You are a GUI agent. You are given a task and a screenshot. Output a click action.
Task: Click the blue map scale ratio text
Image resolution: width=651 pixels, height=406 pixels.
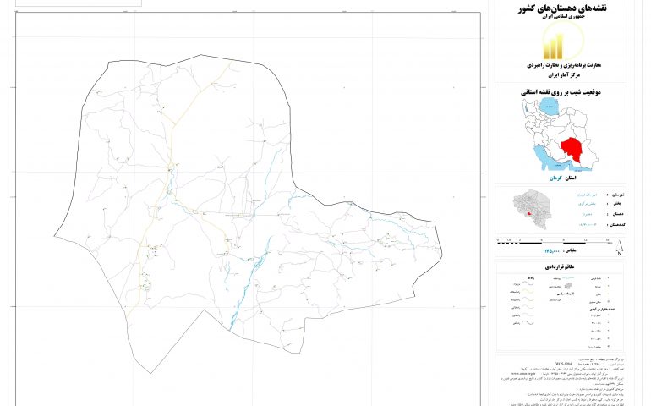(x=551, y=251)
